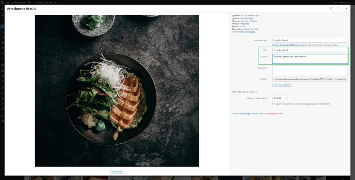Open comments via the speech-bubble icon
The width and height of the screenshot is (355, 180).
(x=29, y=2)
